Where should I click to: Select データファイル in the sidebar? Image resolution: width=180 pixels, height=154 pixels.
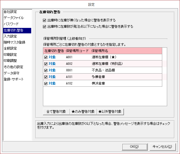(14, 18)
